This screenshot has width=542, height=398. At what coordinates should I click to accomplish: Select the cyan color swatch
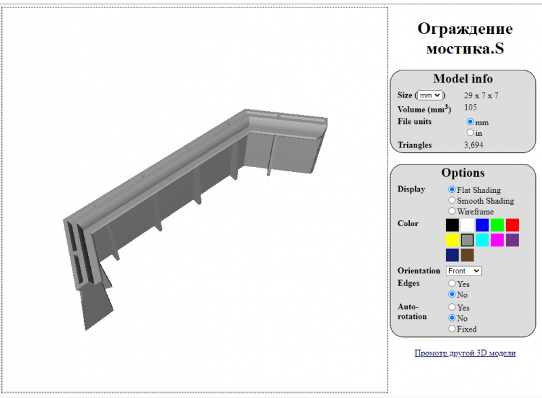point(482,240)
